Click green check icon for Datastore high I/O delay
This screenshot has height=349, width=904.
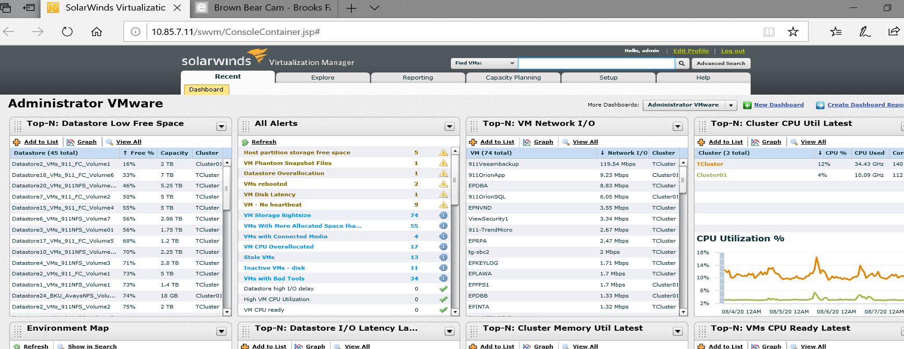pyautogui.click(x=443, y=289)
